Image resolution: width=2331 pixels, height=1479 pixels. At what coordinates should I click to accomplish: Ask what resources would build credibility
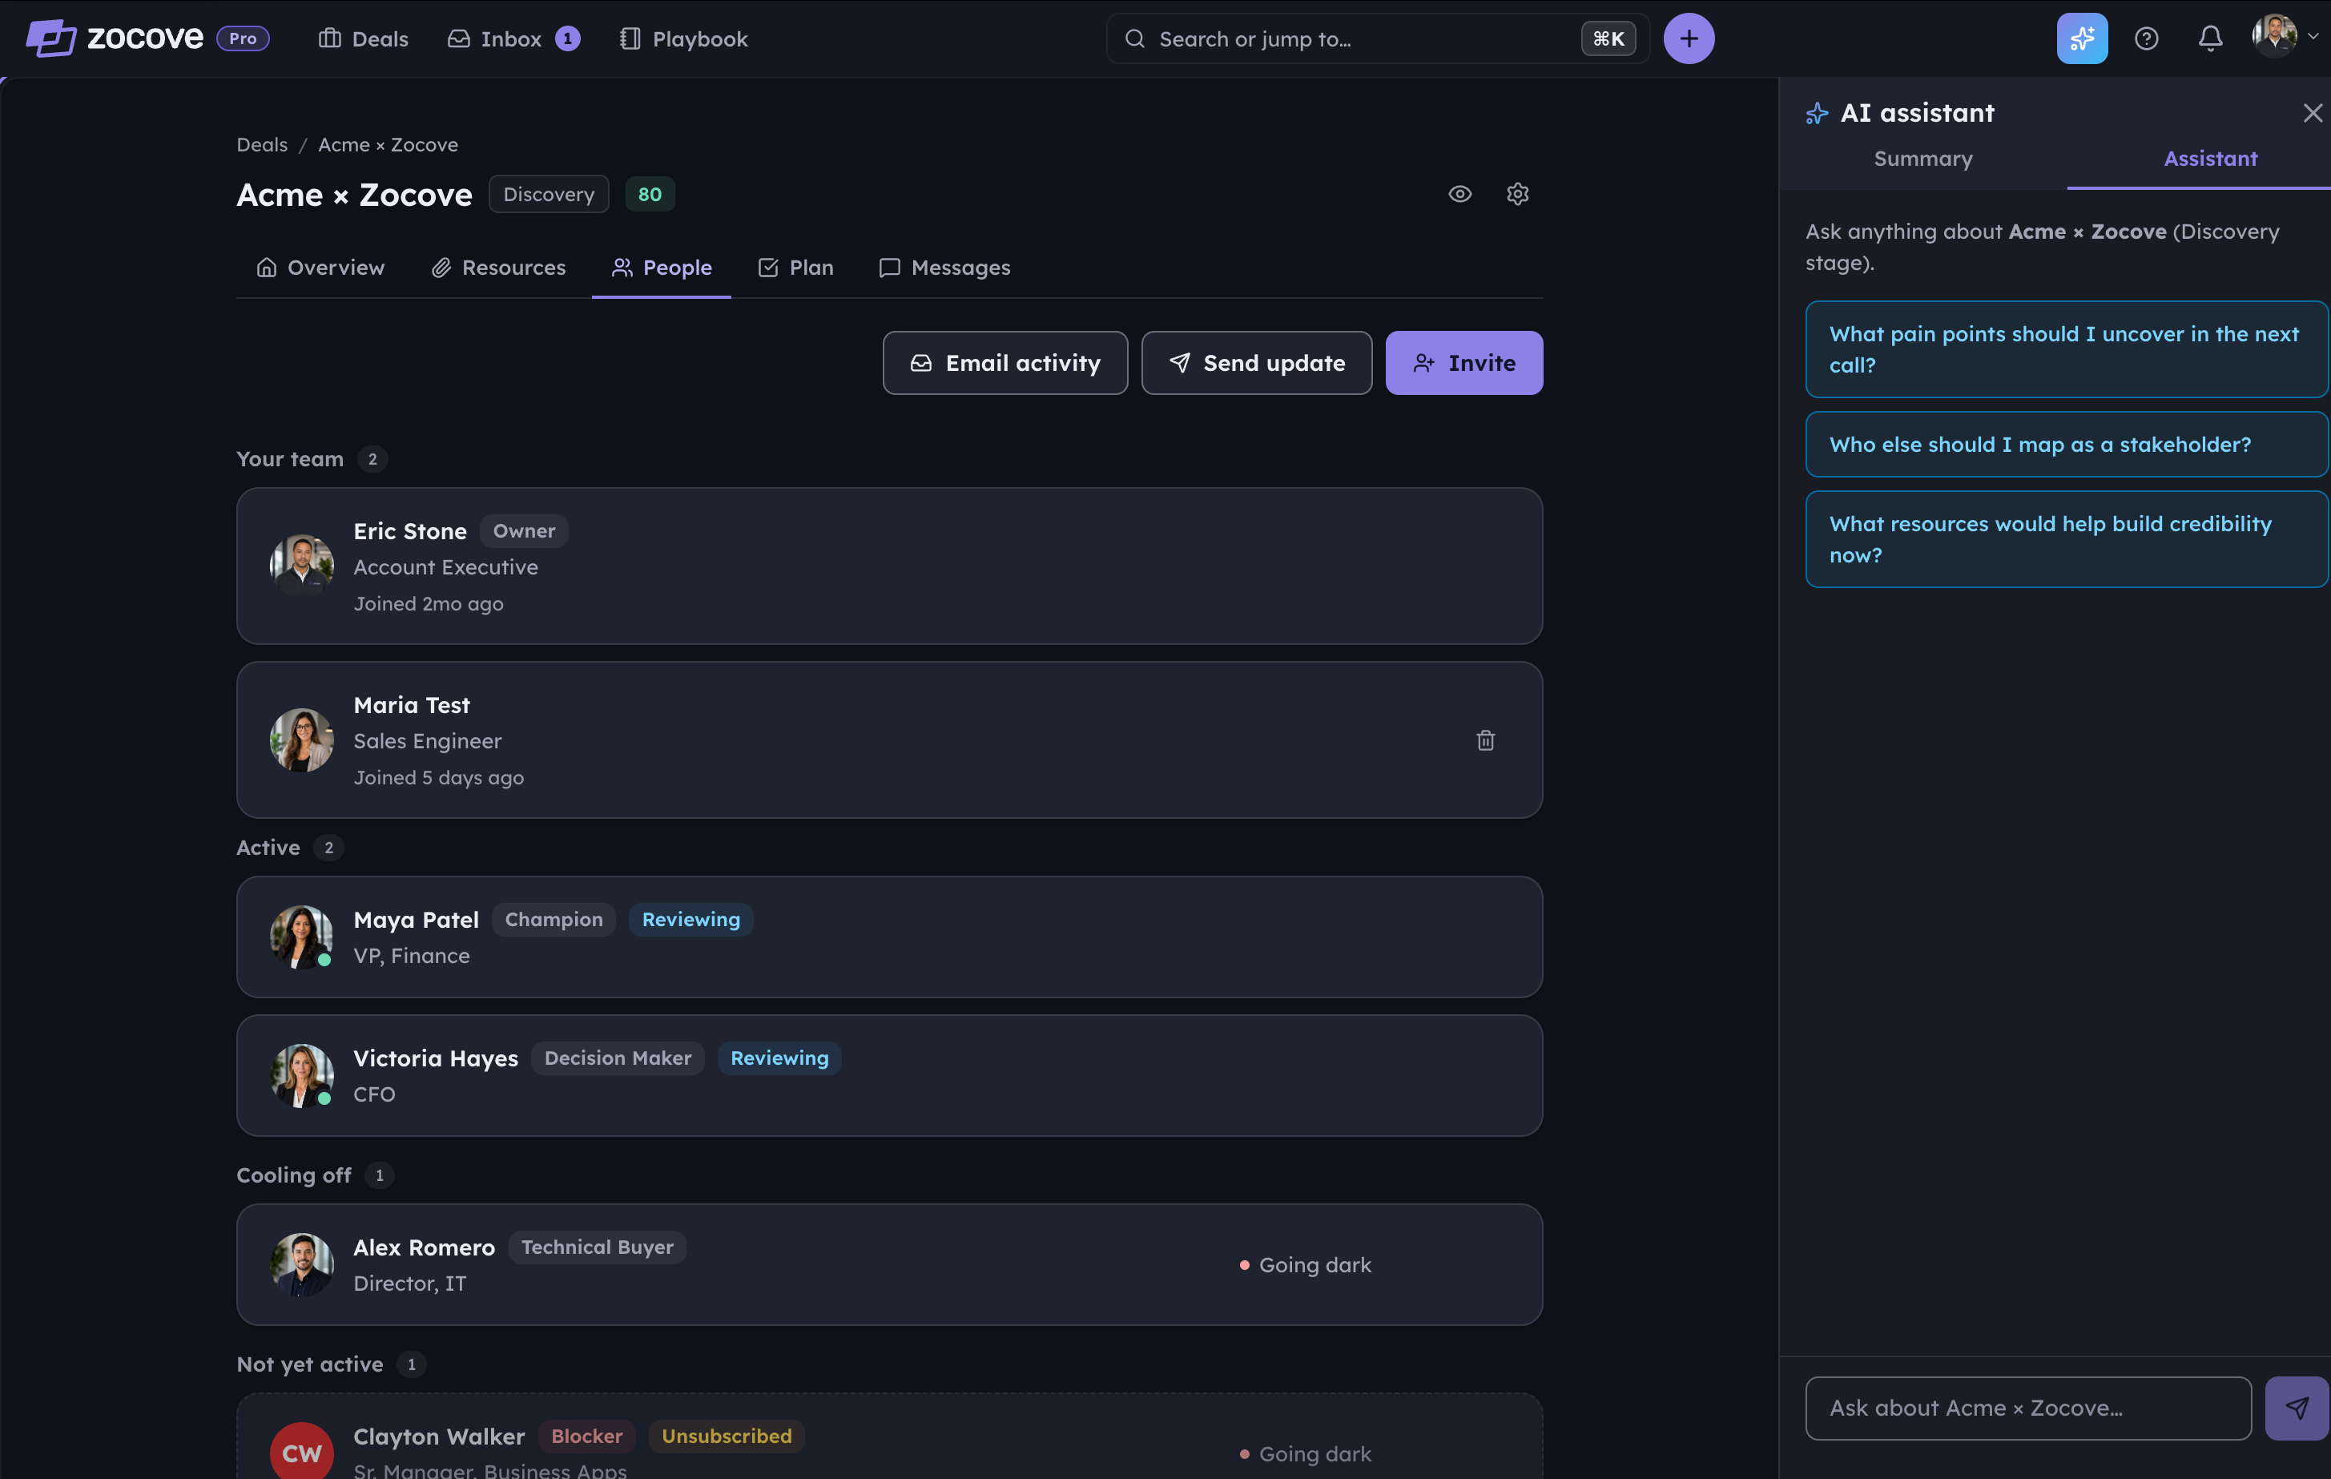pyautogui.click(x=2066, y=539)
